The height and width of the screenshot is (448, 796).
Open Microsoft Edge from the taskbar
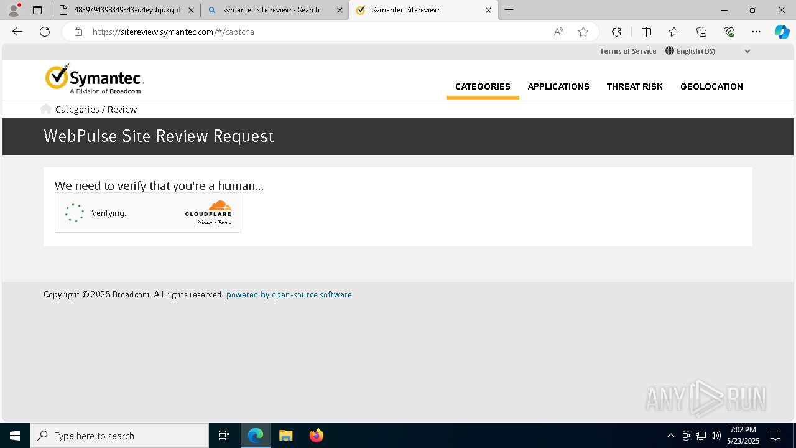tap(256, 436)
